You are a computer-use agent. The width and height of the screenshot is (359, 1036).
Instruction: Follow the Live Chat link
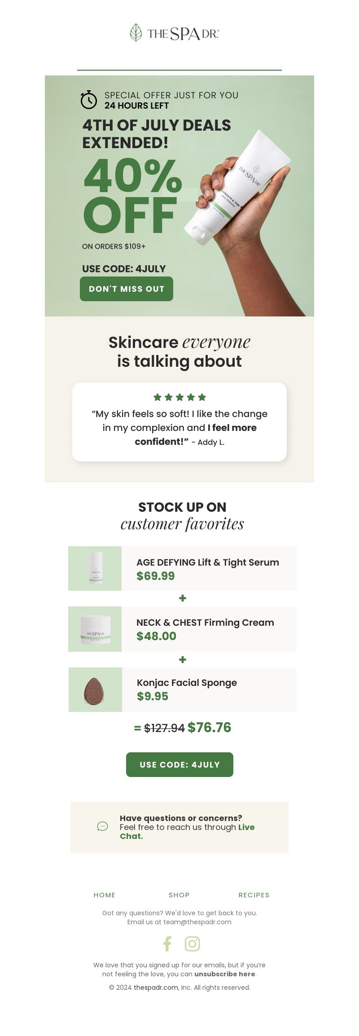click(187, 831)
